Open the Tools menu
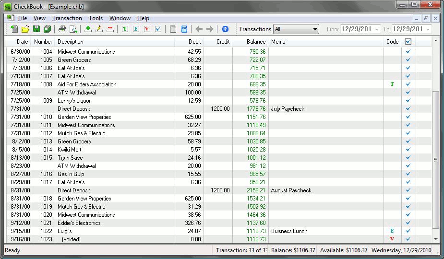Viewport: 444px width, 259px height. click(96, 18)
